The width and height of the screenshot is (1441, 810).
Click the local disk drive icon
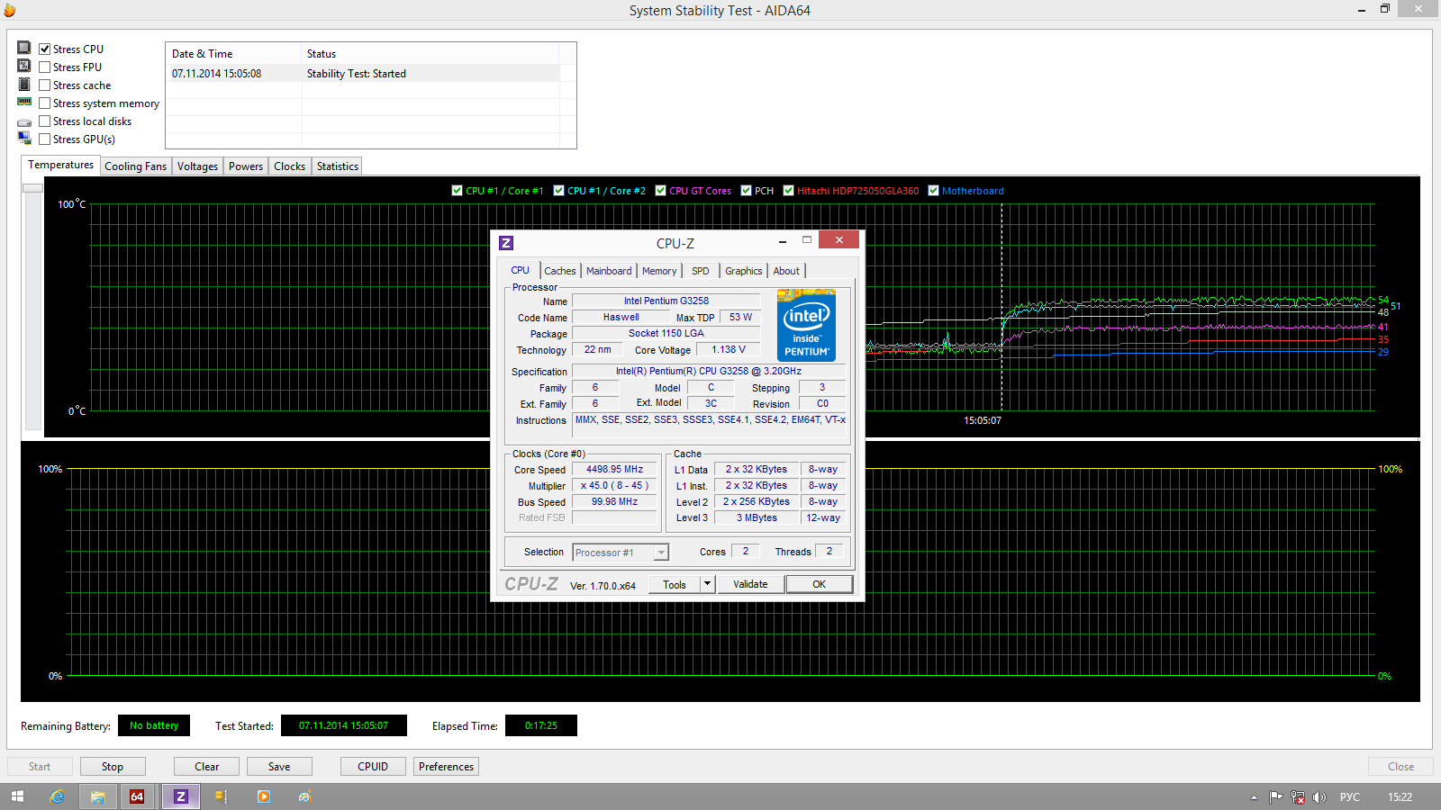pyautogui.click(x=24, y=121)
